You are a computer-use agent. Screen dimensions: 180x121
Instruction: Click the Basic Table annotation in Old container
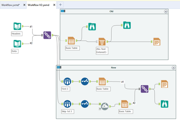[72, 48]
